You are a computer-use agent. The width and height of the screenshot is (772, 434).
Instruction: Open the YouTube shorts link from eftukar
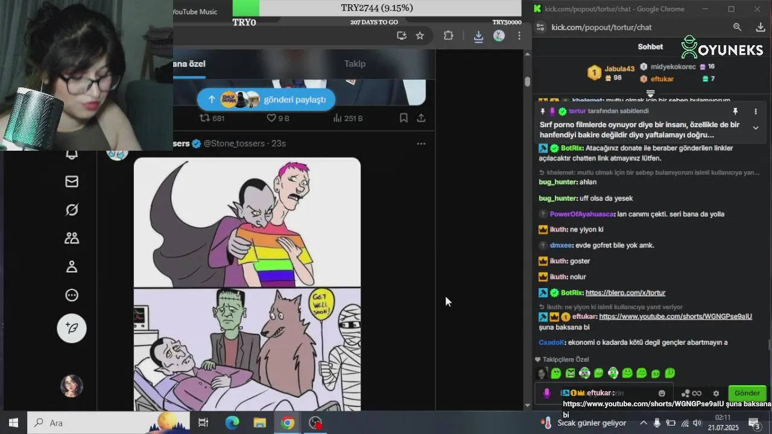pyautogui.click(x=675, y=316)
